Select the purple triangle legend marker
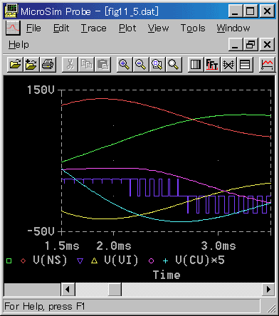This screenshot has height=316, width=279. [x=80, y=261]
